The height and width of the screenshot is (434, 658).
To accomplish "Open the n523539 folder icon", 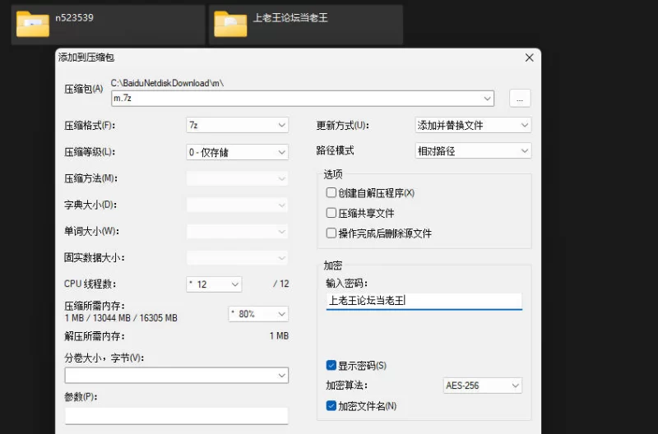I will 33,24.
